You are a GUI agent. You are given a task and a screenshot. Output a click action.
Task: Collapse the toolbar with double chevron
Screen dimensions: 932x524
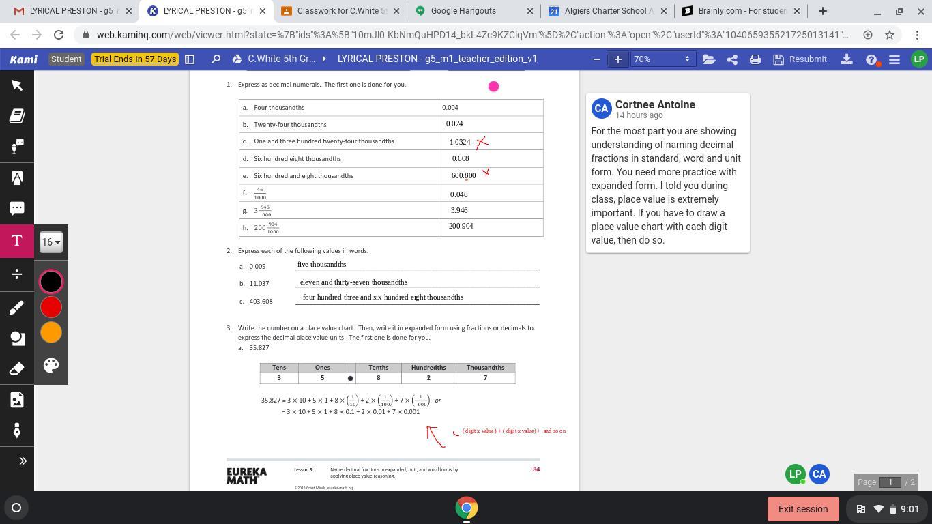point(23,461)
